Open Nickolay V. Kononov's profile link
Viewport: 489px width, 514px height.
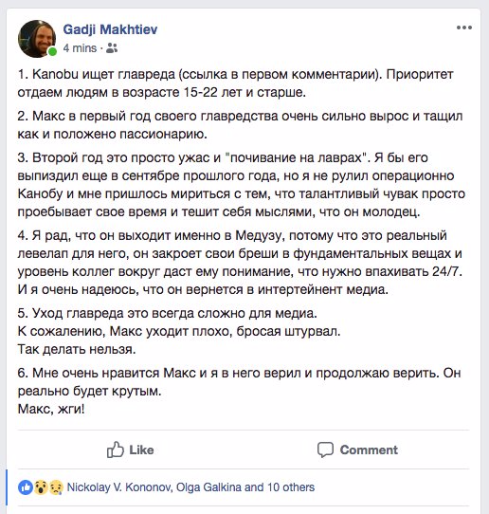[x=119, y=487]
